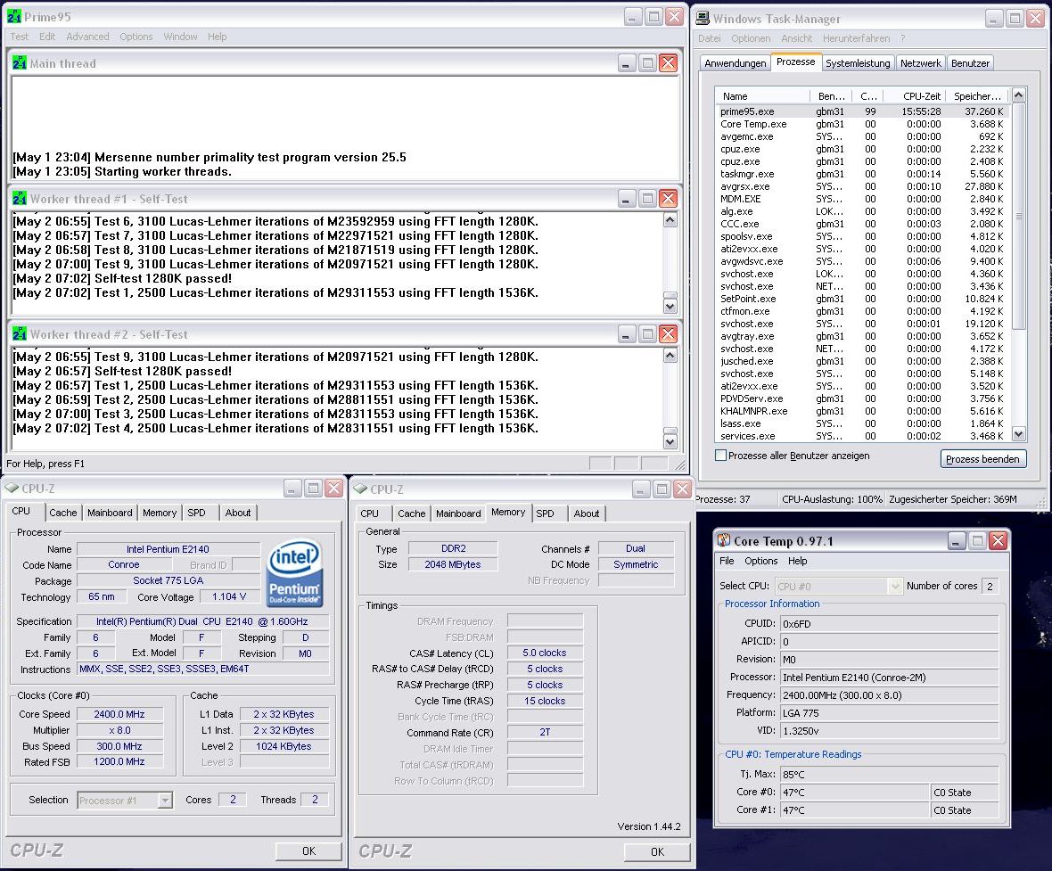Click Task-Manager process list scroll-down arrow
1052x871 pixels.
point(1018,434)
